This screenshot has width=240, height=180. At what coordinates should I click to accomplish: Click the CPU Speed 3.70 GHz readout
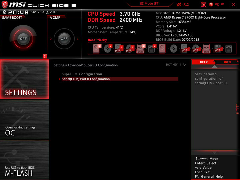114,14
